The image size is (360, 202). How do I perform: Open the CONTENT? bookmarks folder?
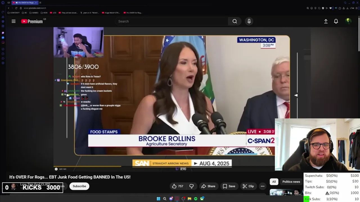(13, 13)
